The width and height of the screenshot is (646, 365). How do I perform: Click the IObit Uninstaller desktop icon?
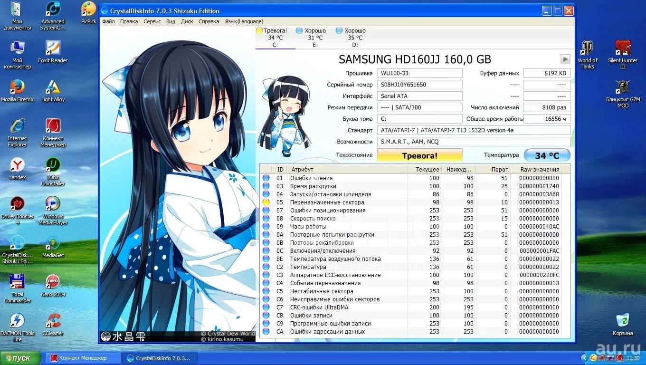(x=53, y=172)
